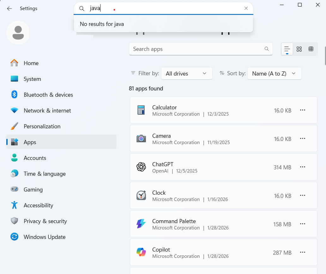Click the Clock app icon

pyautogui.click(x=141, y=195)
